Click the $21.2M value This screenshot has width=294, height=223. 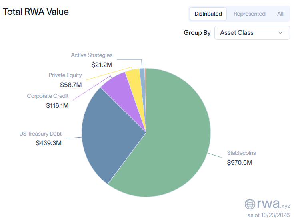(x=102, y=65)
